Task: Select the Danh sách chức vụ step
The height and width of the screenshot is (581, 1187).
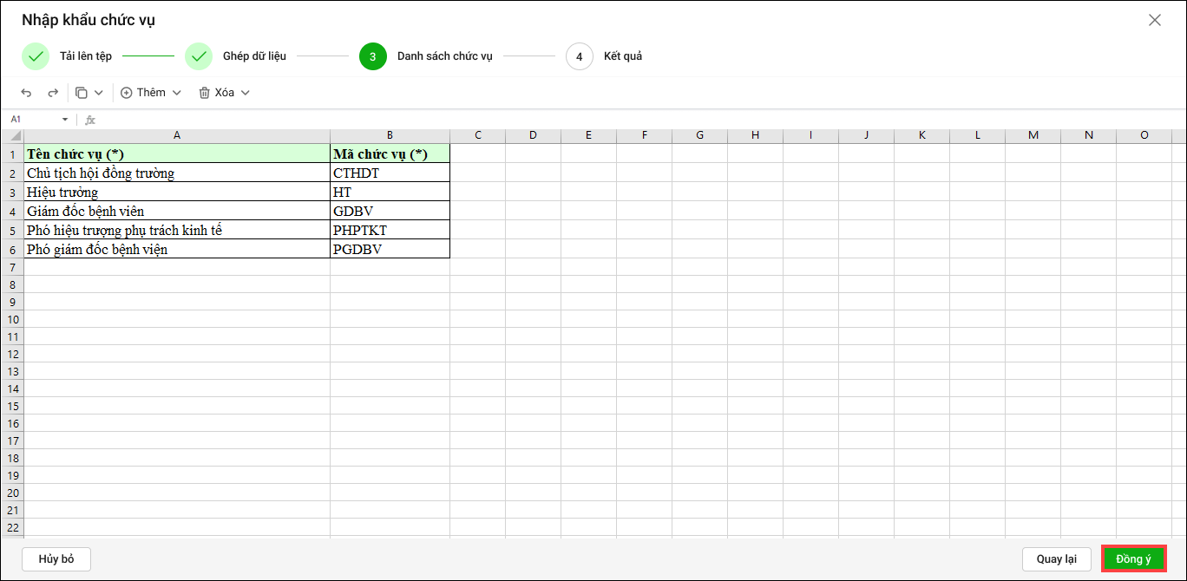Action: tap(444, 56)
